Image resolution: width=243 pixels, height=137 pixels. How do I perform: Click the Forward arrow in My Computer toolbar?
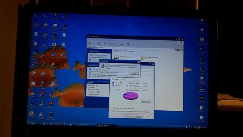pyautogui.click(x=99, y=44)
